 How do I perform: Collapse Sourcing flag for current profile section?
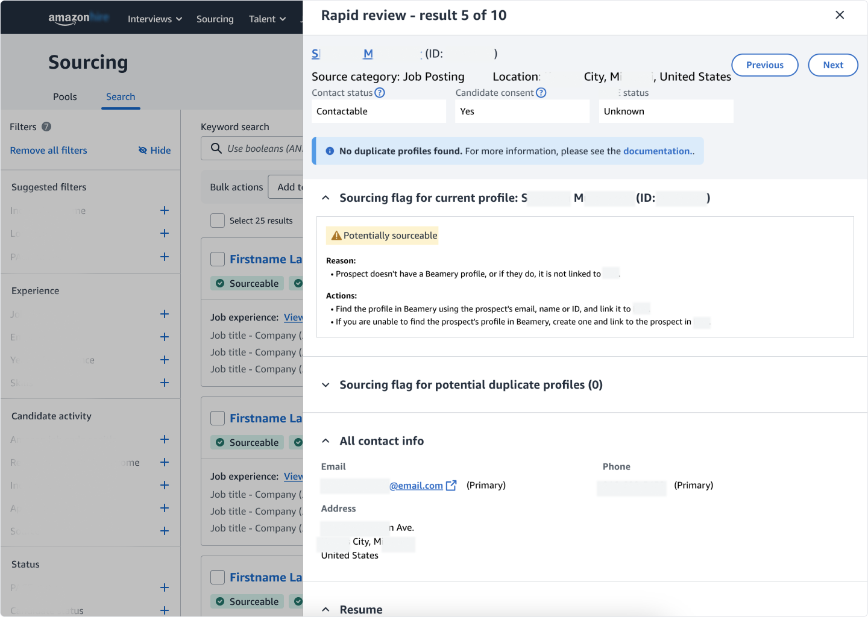click(x=325, y=198)
